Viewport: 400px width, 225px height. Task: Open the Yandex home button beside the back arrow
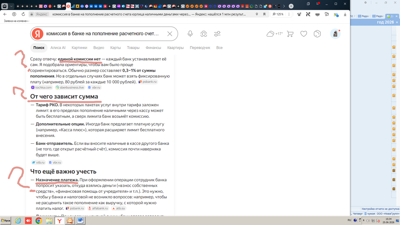click(x=14, y=14)
